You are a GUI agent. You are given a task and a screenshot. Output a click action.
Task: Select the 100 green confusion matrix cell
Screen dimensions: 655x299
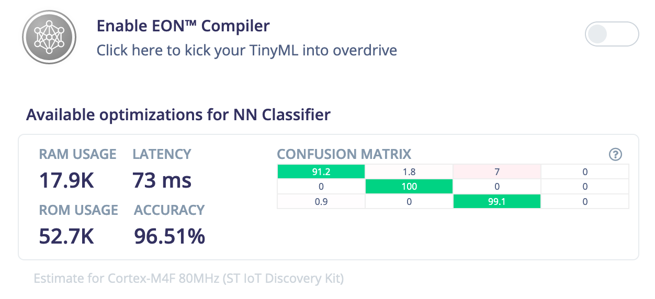pos(409,187)
